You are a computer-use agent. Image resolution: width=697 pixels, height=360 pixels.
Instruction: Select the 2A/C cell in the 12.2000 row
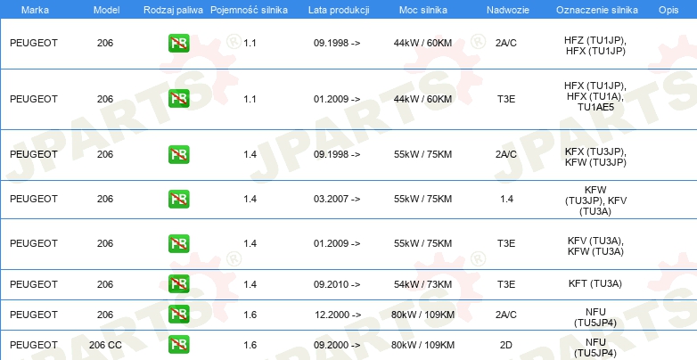tap(506, 315)
